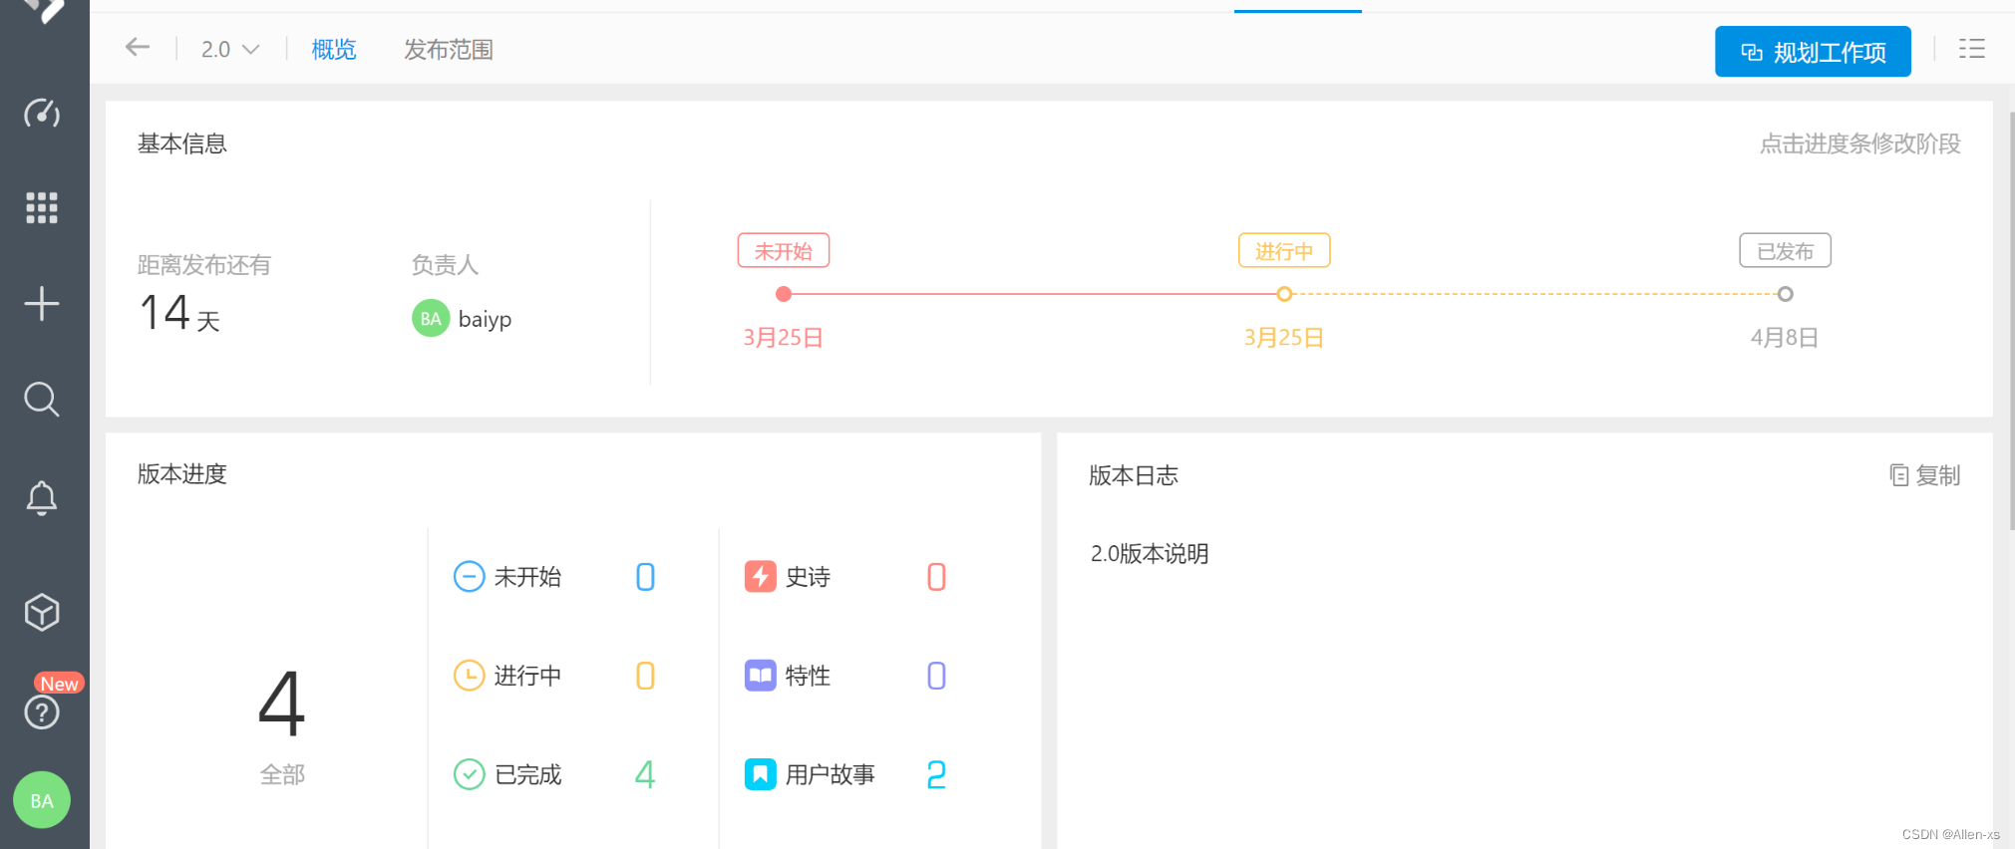Click the 2.0版本说明 log text
The width and height of the screenshot is (2015, 849).
pyautogui.click(x=1150, y=553)
